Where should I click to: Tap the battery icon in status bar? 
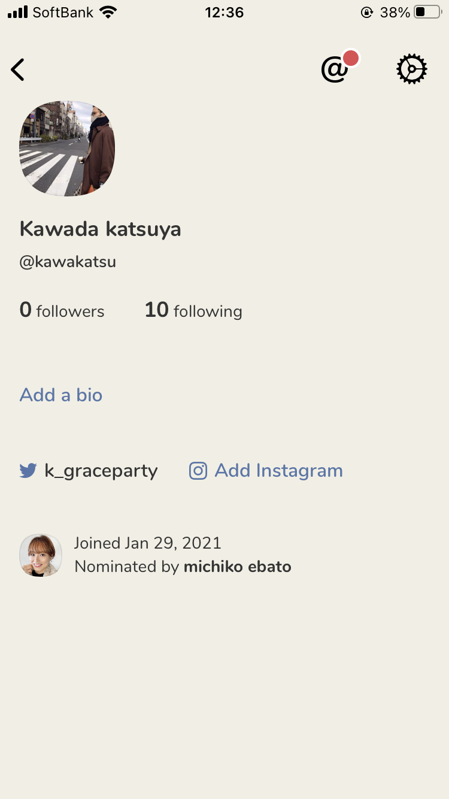point(427,13)
